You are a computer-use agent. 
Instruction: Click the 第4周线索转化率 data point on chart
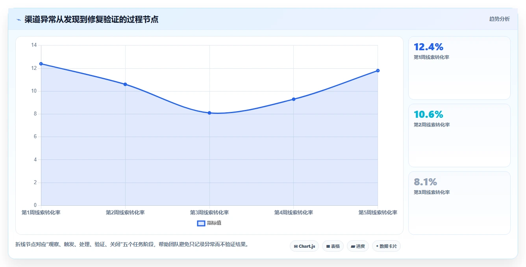pos(294,99)
